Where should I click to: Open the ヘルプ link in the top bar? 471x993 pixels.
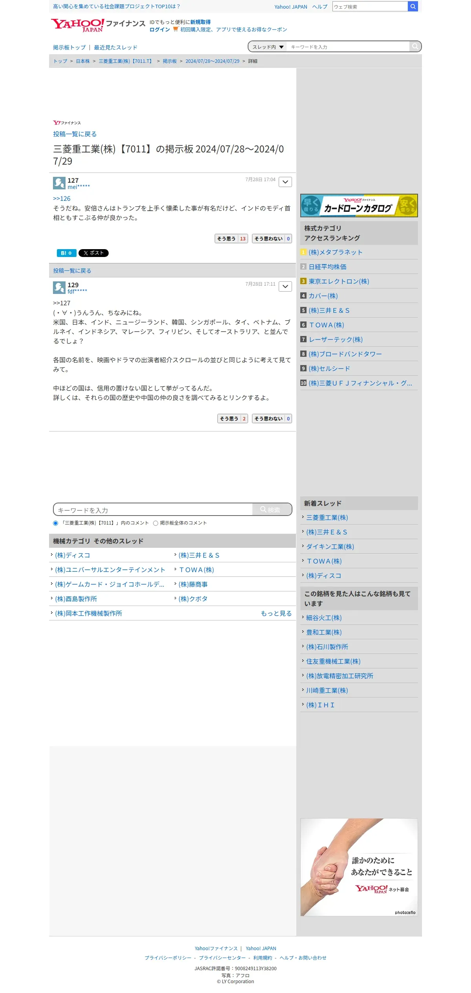click(x=320, y=7)
